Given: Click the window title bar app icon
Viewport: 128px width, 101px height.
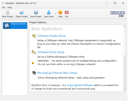Looking at the screenshot, I should pos(3,3).
